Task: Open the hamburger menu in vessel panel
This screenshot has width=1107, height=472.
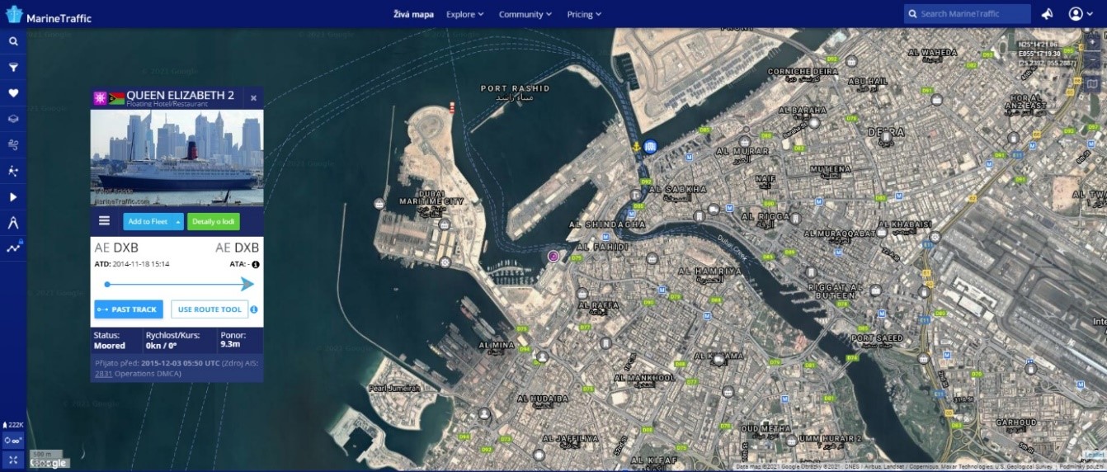Action: 104,220
